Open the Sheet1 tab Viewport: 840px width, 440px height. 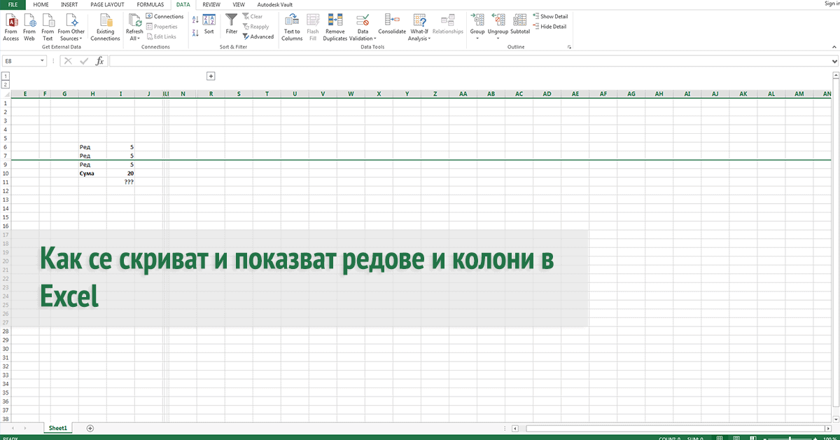[57, 427]
